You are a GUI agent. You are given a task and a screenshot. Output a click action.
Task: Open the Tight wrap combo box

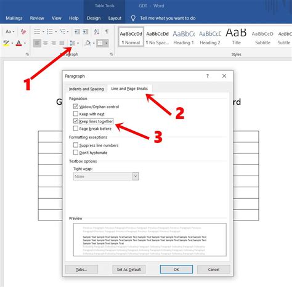click(106, 176)
